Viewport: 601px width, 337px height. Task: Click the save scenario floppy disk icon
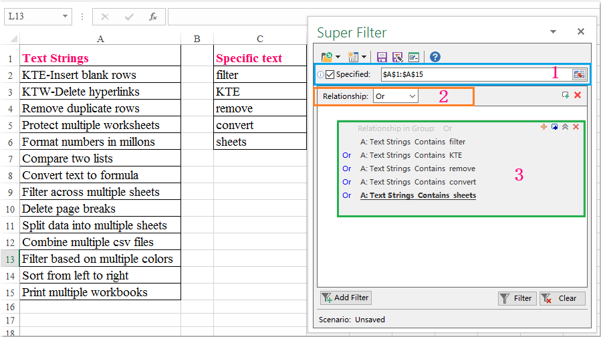pos(382,57)
